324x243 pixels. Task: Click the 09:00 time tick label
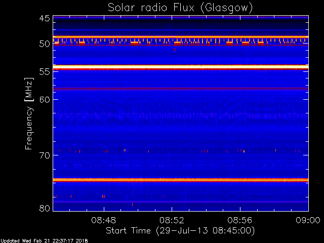click(308, 220)
